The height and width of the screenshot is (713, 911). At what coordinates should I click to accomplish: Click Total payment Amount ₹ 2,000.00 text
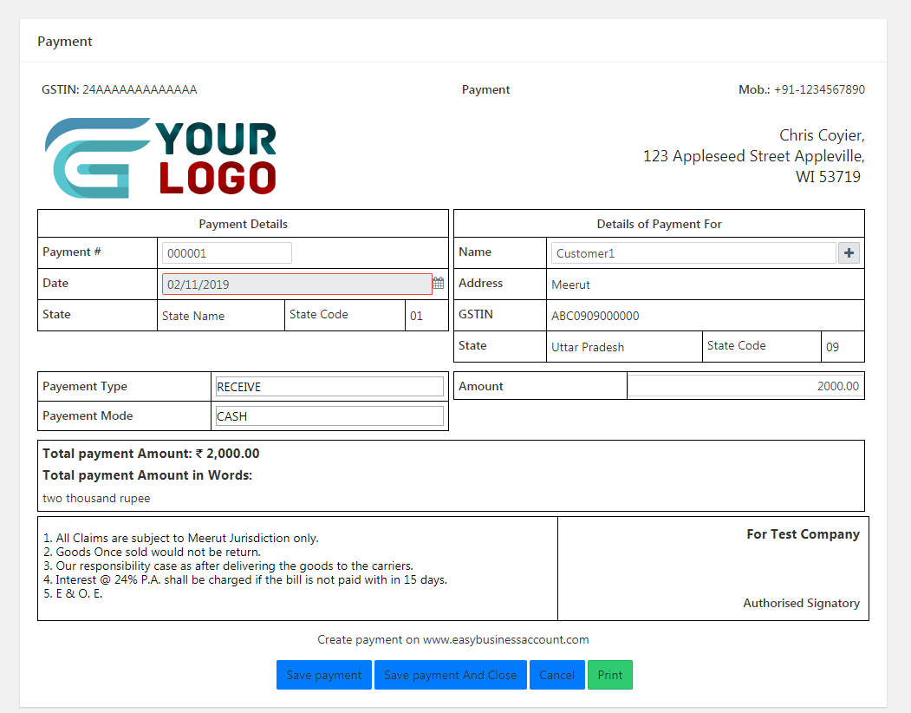[x=151, y=454]
